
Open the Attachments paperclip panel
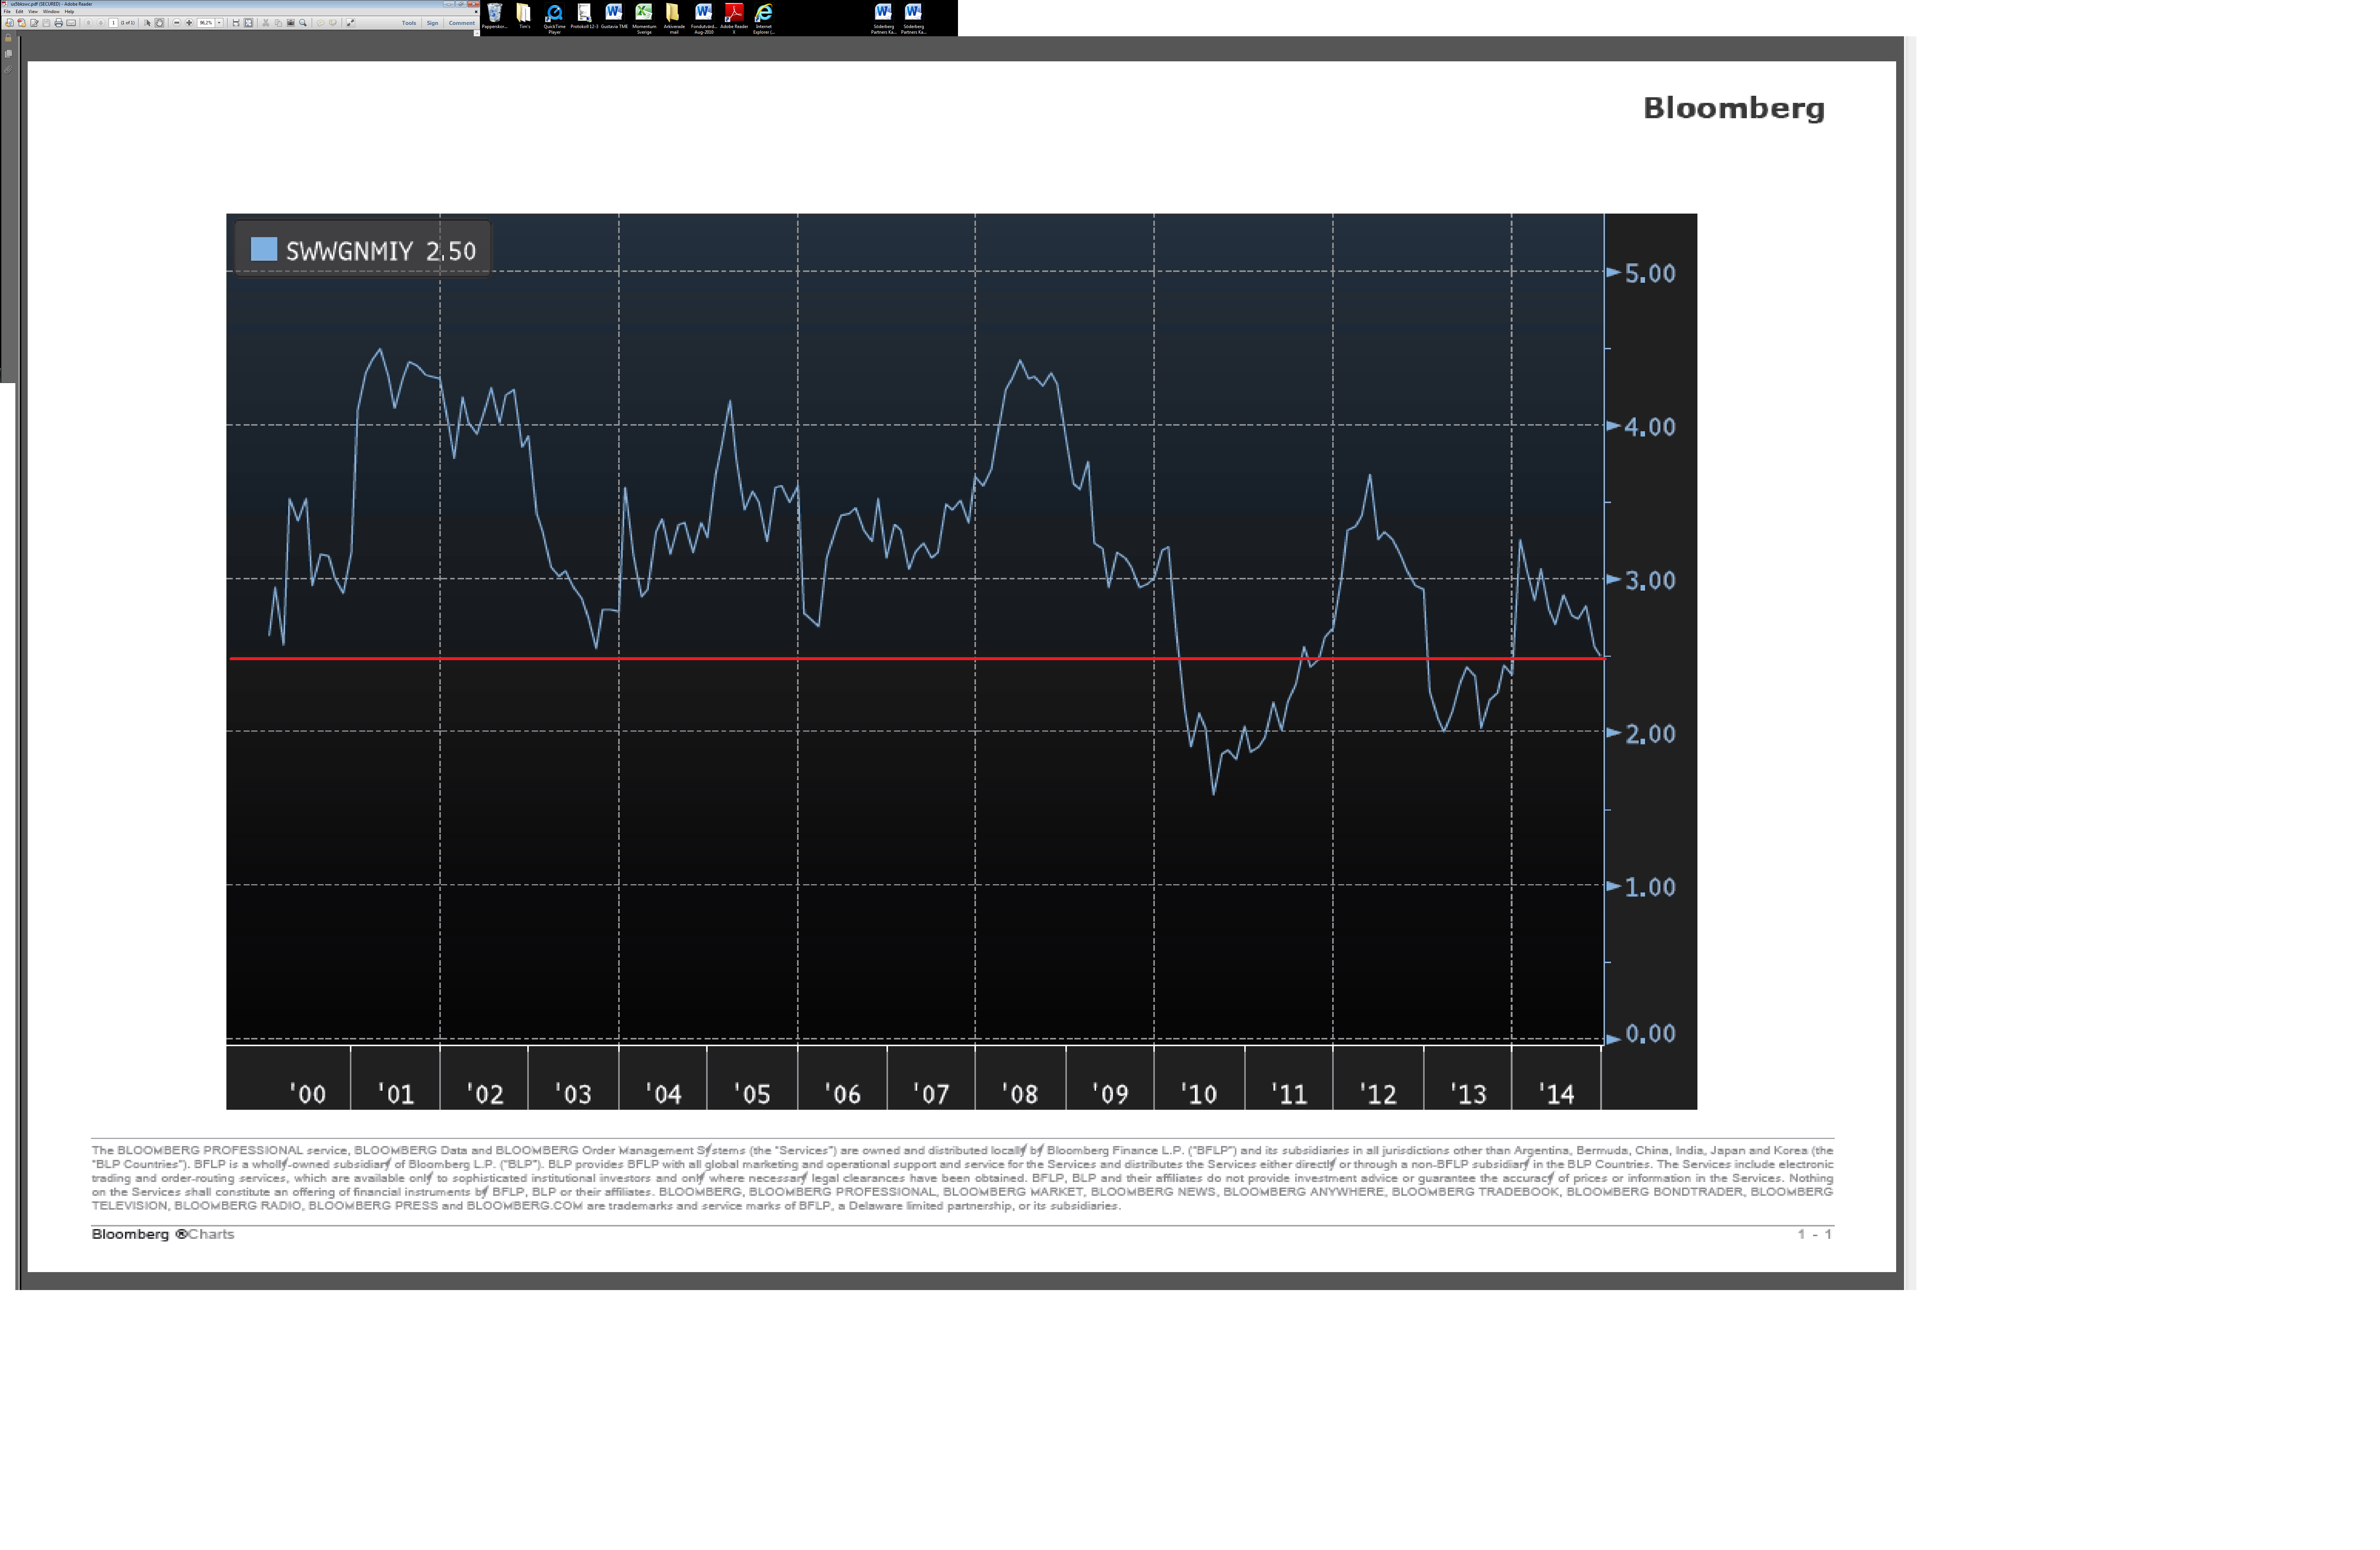click(x=8, y=70)
